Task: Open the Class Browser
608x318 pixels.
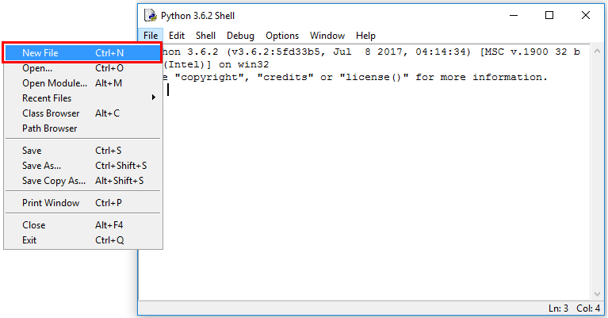Action: click(51, 113)
